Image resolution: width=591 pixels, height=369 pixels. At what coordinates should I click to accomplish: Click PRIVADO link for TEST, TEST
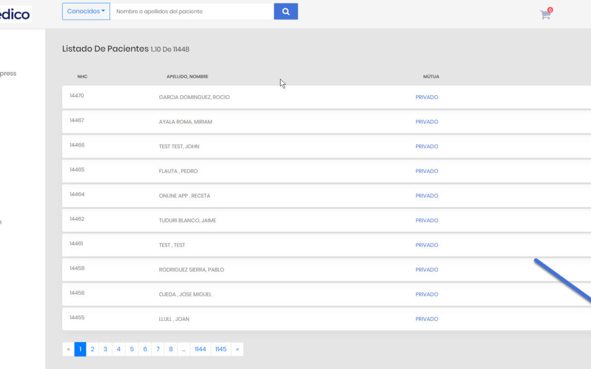(x=427, y=245)
